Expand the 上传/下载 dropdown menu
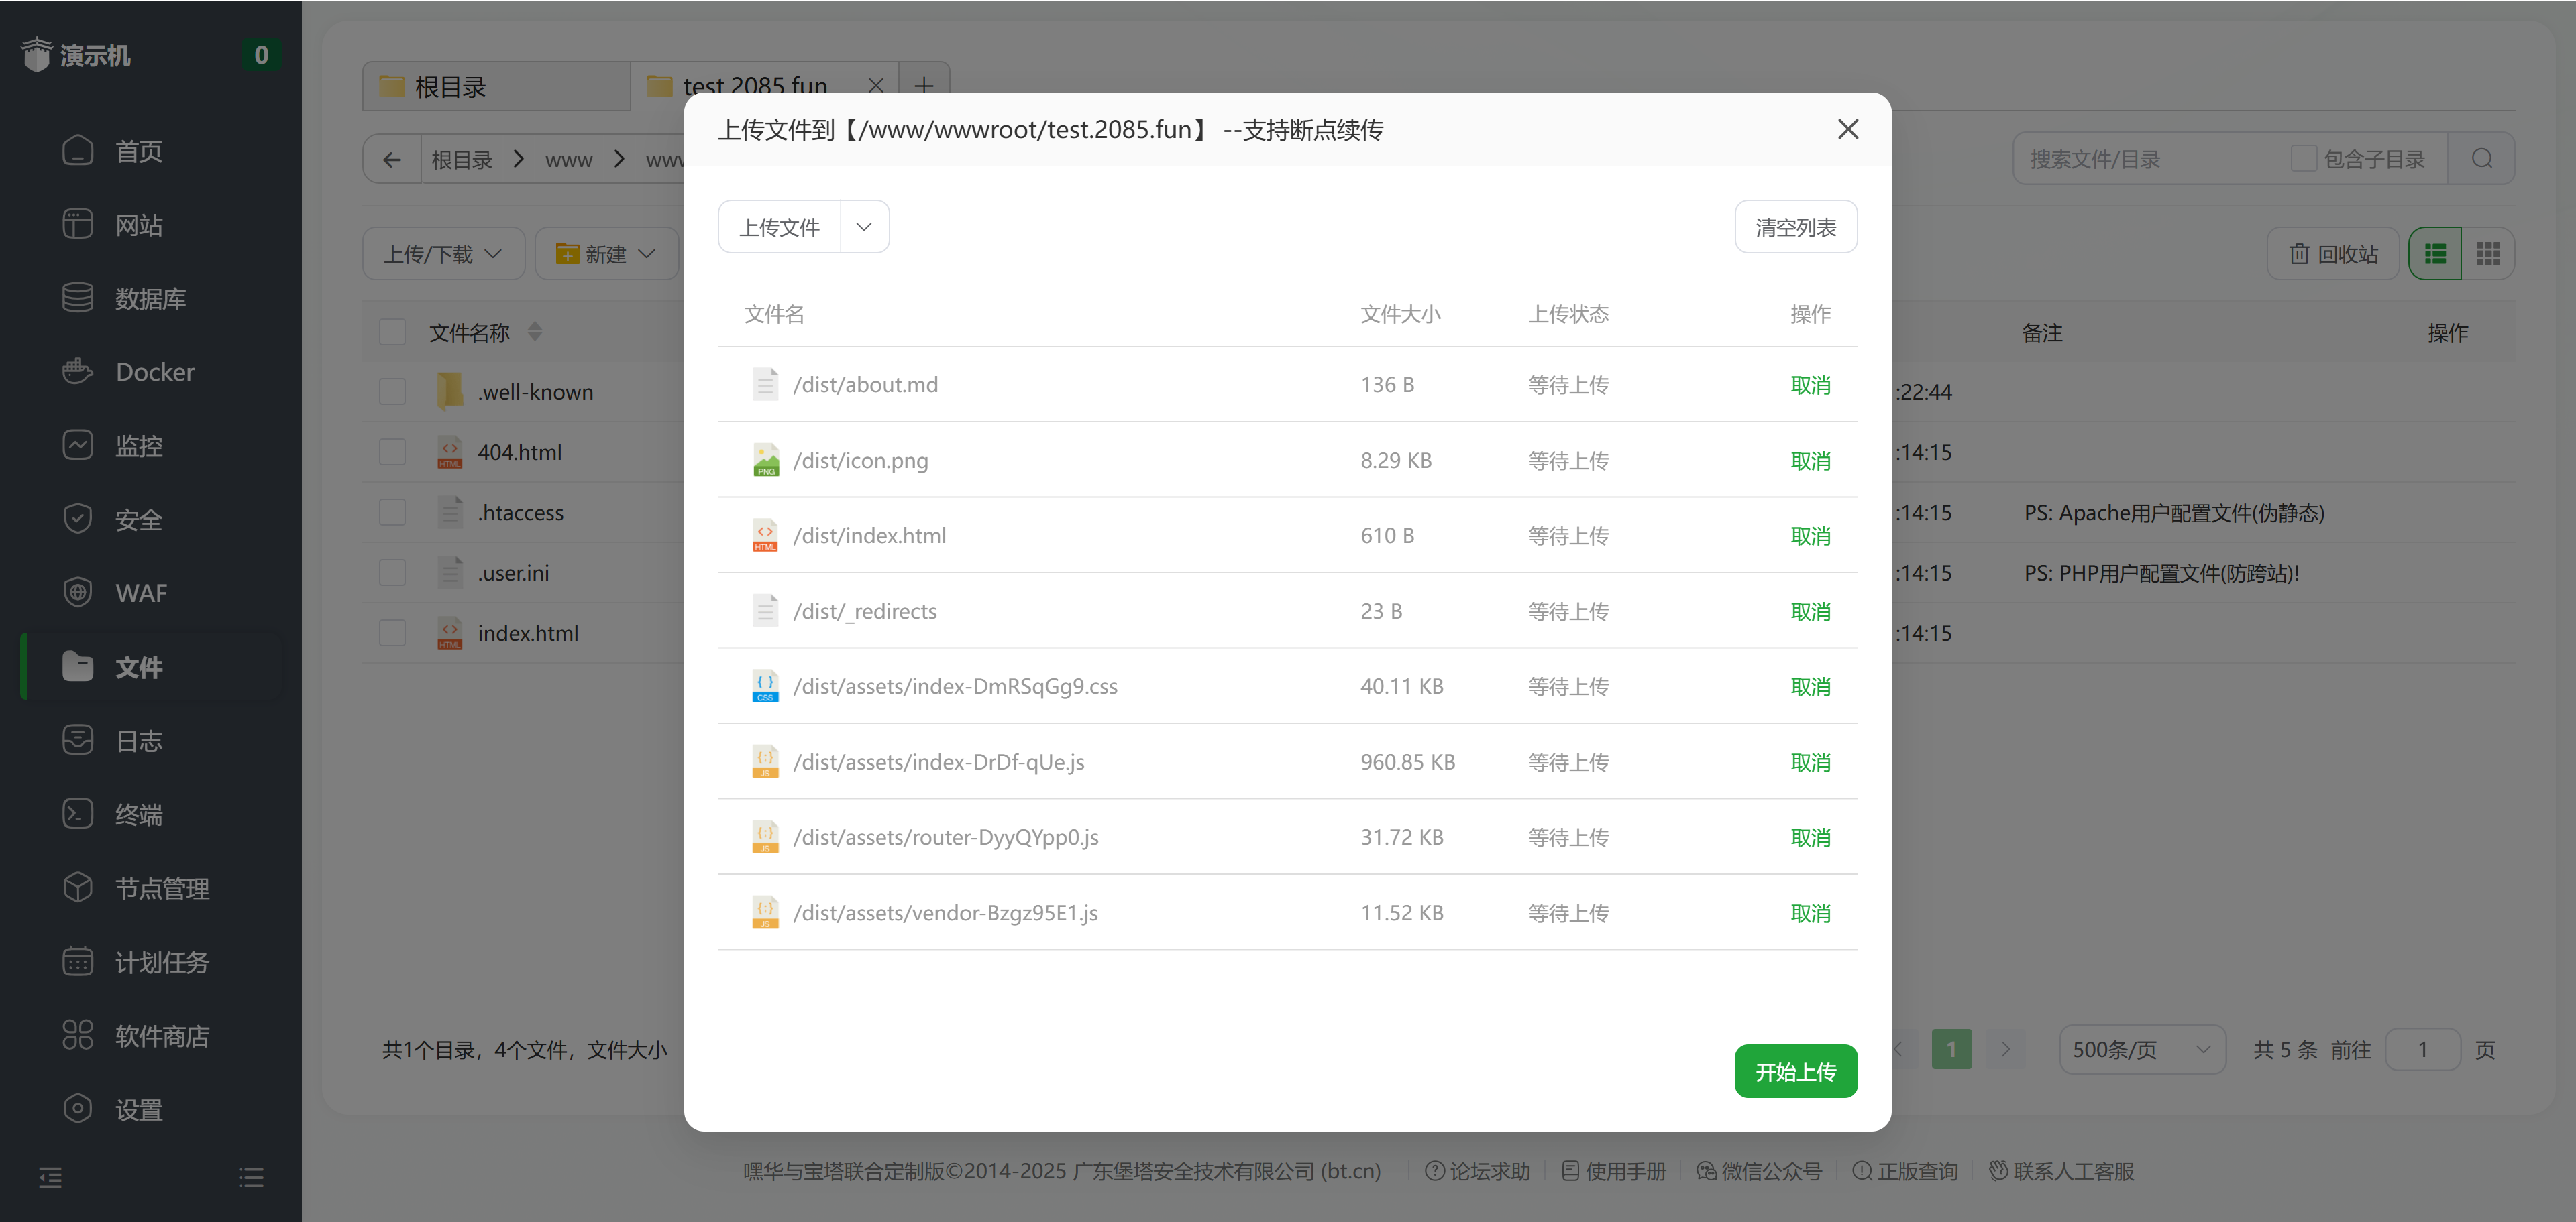Viewport: 2576px width, 1222px height. [x=443, y=254]
